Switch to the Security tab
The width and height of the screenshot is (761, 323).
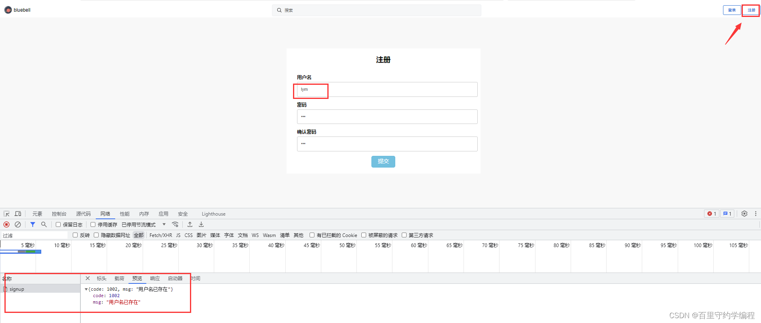(x=183, y=214)
